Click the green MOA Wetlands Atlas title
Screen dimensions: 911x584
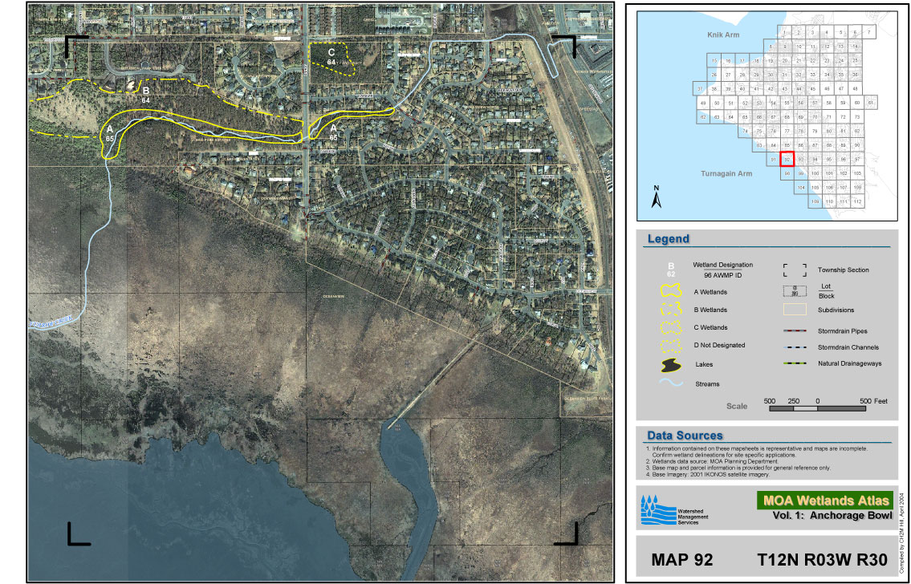click(x=824, y=500)
